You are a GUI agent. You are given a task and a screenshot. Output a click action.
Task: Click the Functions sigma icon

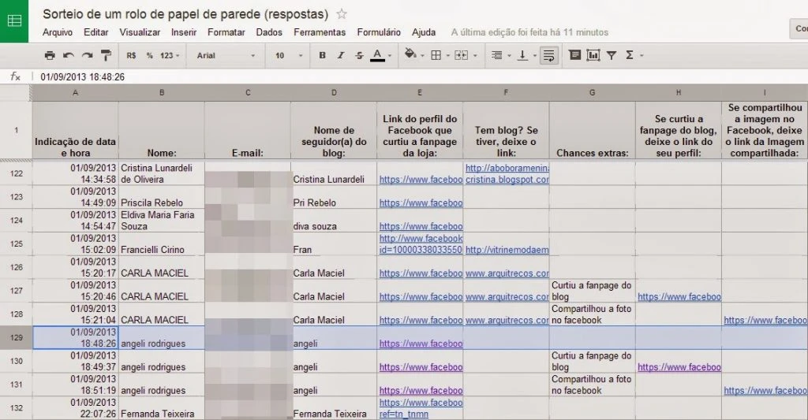629,55
